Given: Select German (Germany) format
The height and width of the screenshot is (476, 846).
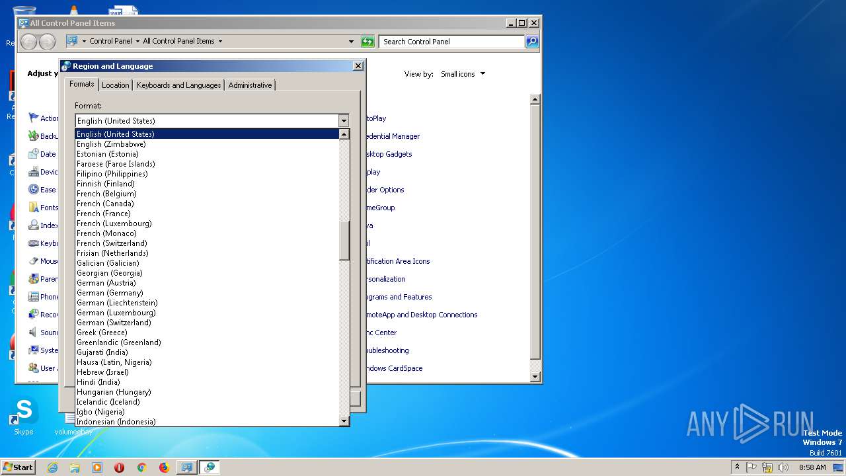Looking at the screenshot, I should pyautogui.click(x=207, y=293).
